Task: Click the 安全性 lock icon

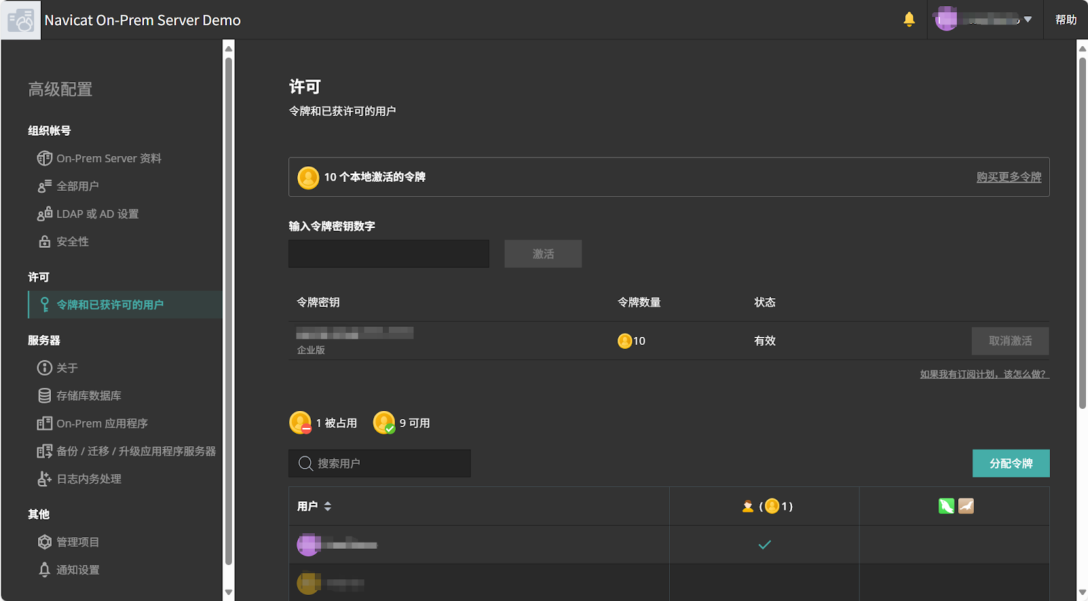Action: click(x=44, y=242)
